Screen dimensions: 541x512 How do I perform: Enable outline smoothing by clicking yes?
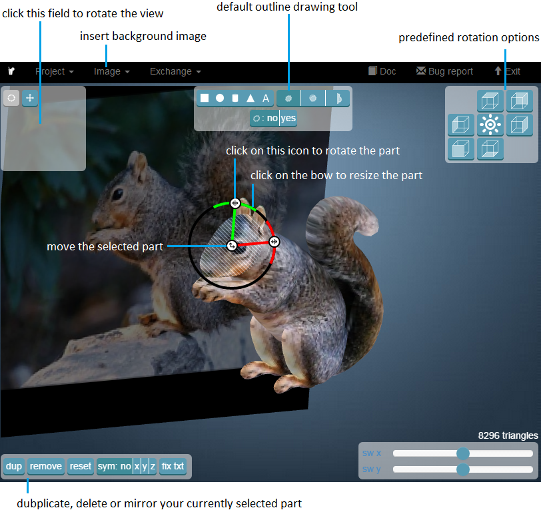[288, 119]
